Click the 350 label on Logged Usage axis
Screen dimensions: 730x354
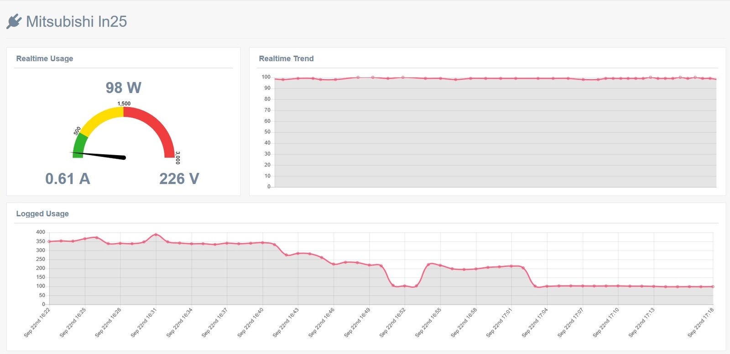(x=41, y=241)
